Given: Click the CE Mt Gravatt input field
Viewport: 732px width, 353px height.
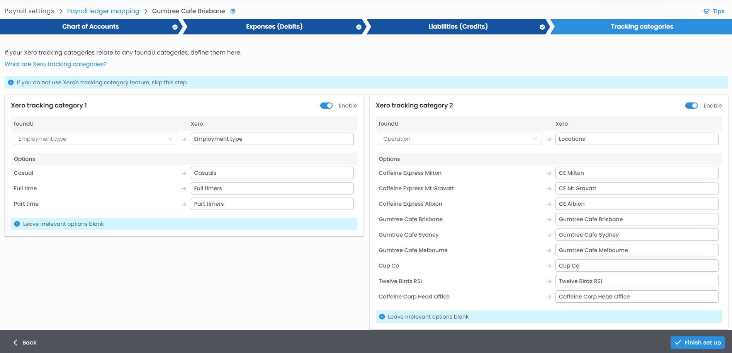Looking at the screenshot, I should coord(637,188).
